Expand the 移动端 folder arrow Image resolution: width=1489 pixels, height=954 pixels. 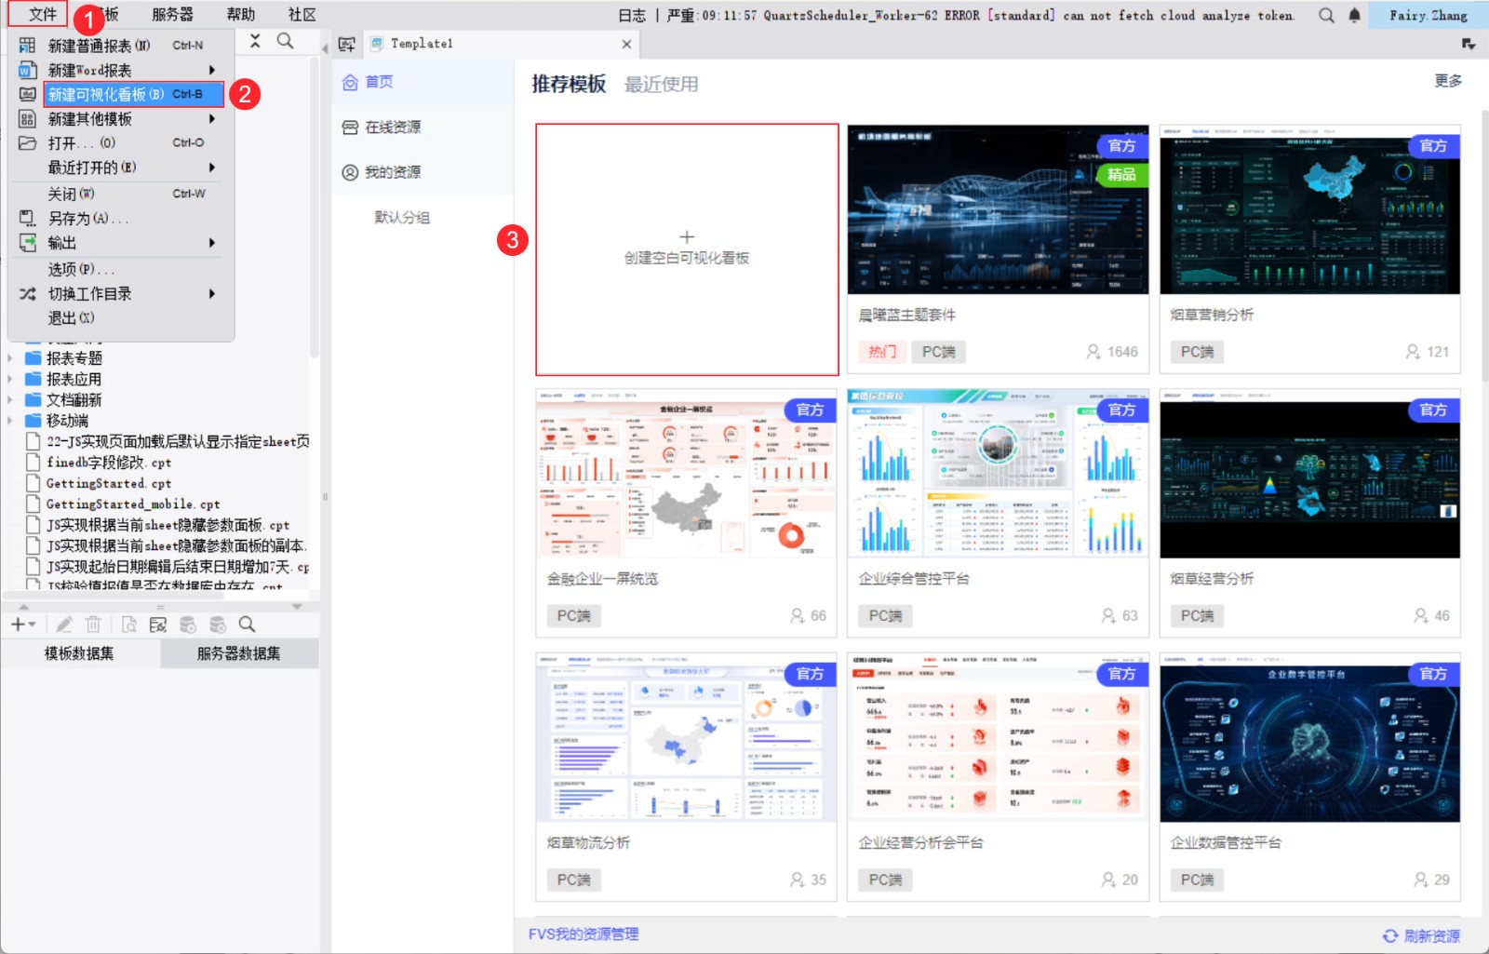pyautogui.click(x=10, y=421)
